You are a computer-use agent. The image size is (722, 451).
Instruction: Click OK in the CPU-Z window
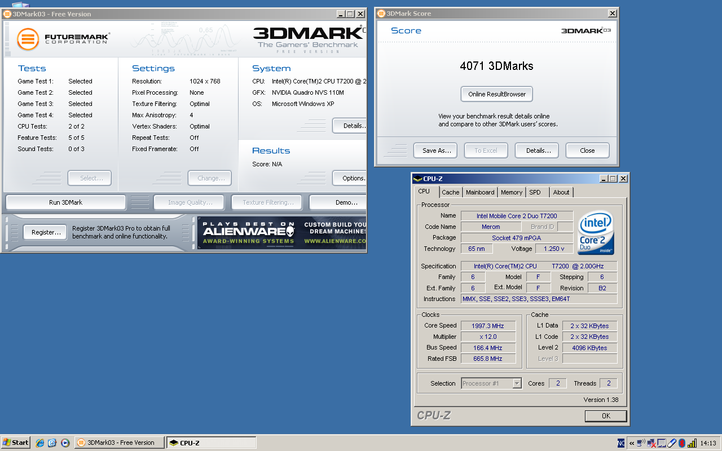(x=606, y=416)
